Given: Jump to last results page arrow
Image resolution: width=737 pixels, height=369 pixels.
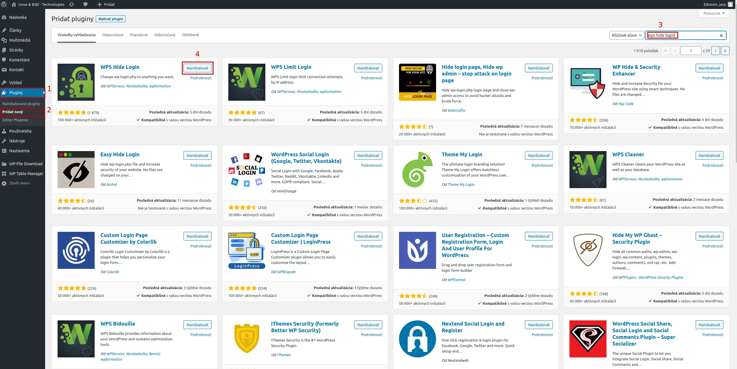Looking at the screenshot, I should coord(725,51).
